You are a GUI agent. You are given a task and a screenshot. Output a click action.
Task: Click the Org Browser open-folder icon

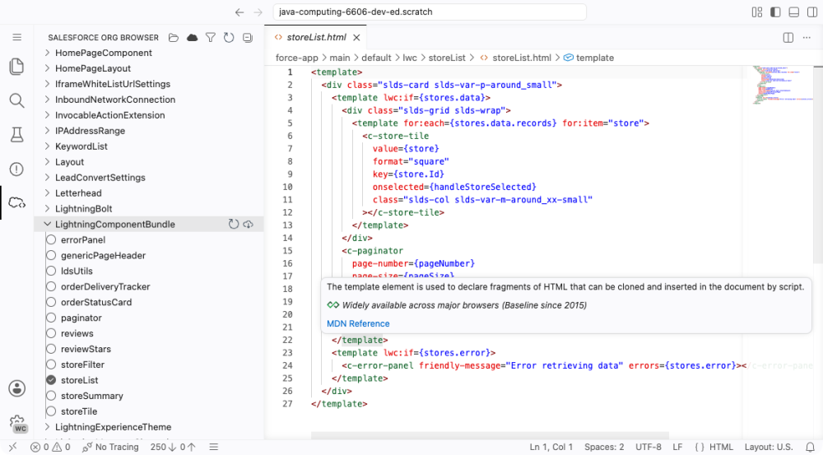click(174, 37)
